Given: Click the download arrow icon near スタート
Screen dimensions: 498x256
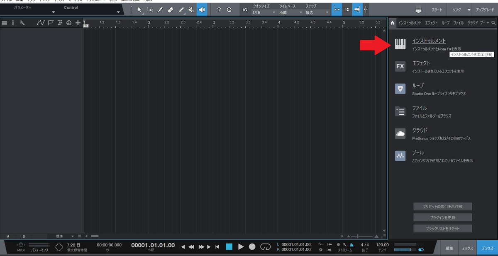Looking at the screenshot, I should pyautogui.click(x=419, y=10).
